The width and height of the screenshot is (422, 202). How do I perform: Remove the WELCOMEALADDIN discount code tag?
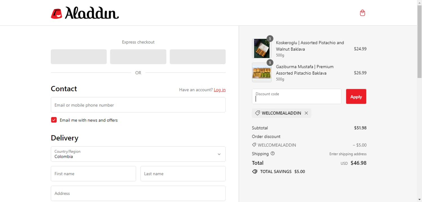pyautogui.click(x=306, y=113)
